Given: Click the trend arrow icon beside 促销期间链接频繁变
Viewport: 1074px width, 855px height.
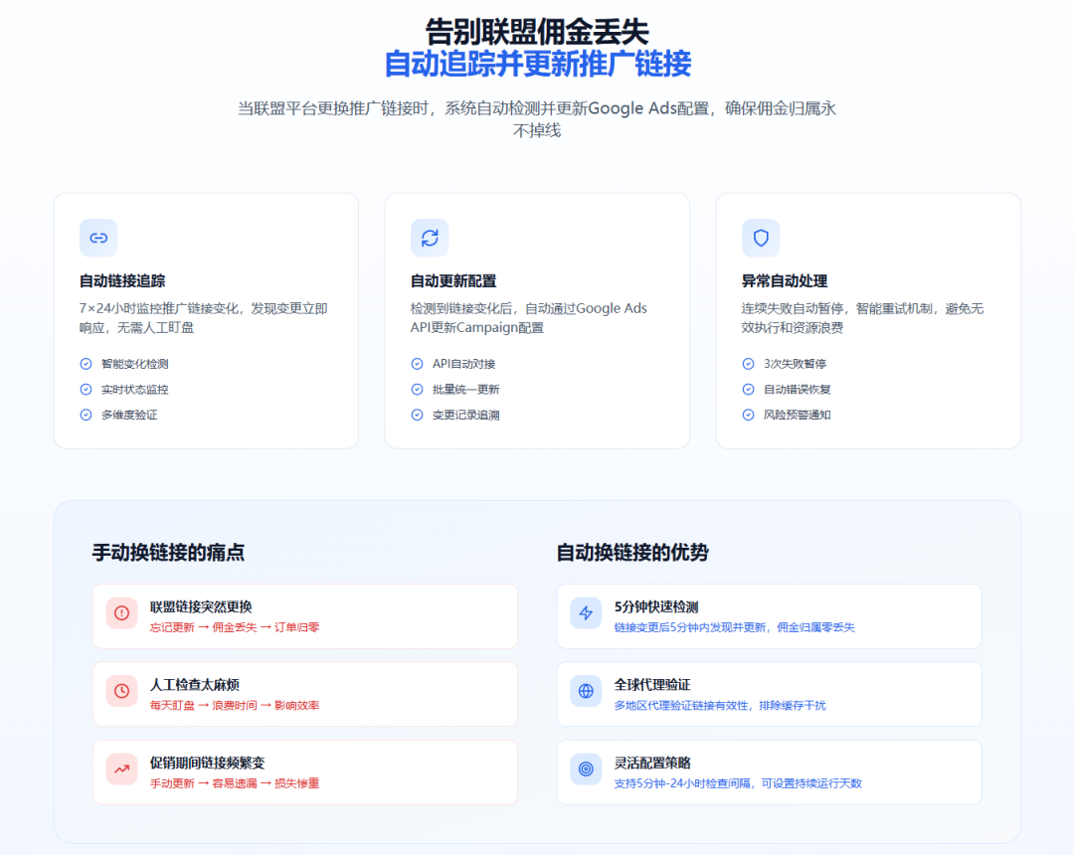Looking at the screenshot, I should point(121,770).
